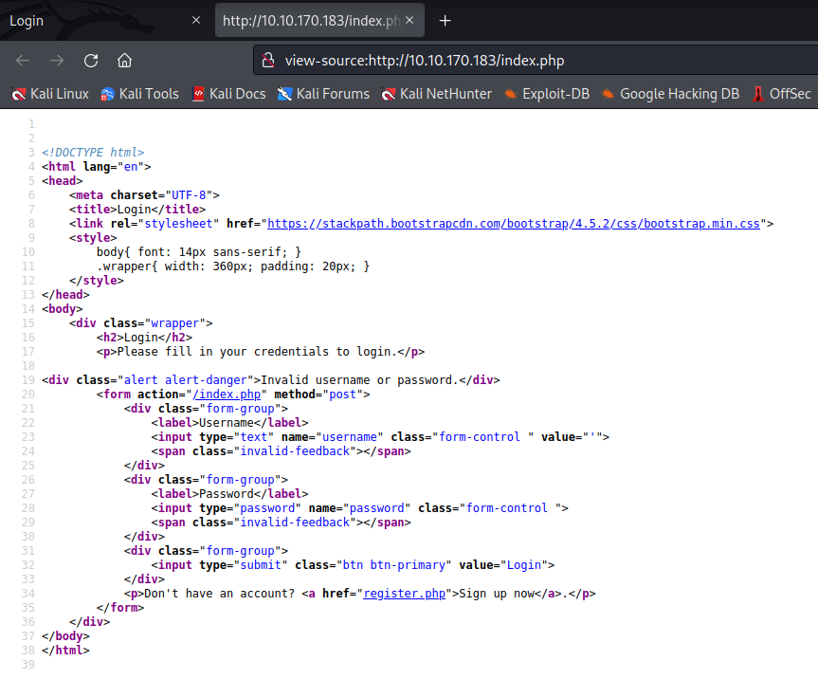Navigate back to the previous page
818x679 pixels.
[23, 59]
